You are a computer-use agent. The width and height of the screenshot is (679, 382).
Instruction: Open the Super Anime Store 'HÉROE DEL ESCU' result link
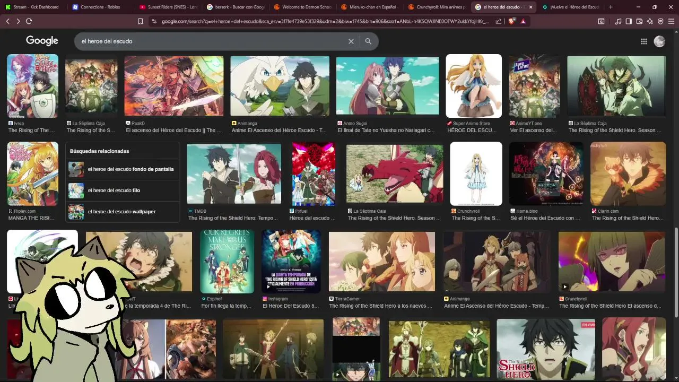(x=472, y=130)
